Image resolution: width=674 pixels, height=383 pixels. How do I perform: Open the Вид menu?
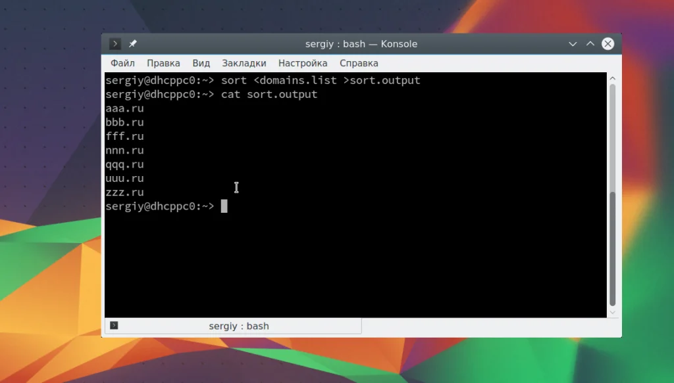201,63
